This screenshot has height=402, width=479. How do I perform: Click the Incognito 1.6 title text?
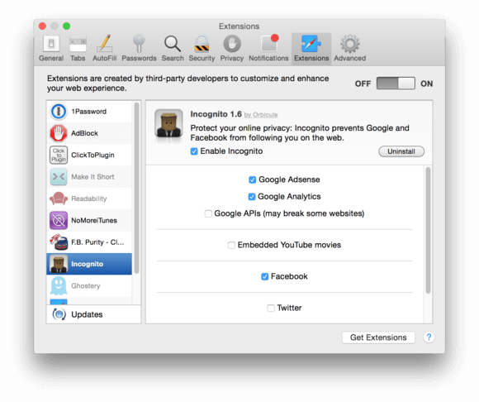pos(216,114)
